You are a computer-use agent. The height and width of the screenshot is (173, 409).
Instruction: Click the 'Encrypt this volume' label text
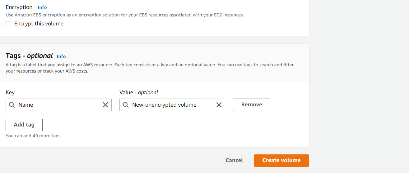[39, 24]
